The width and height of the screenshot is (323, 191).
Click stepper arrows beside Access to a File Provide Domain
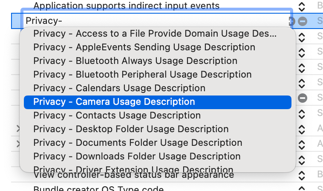point(302,37)
